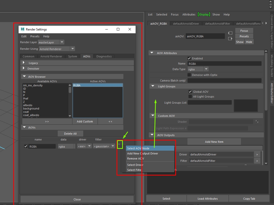Screen dimensions: 274x205
Task: Collapse the AOV Outputs section
Action: click(152, 135)
